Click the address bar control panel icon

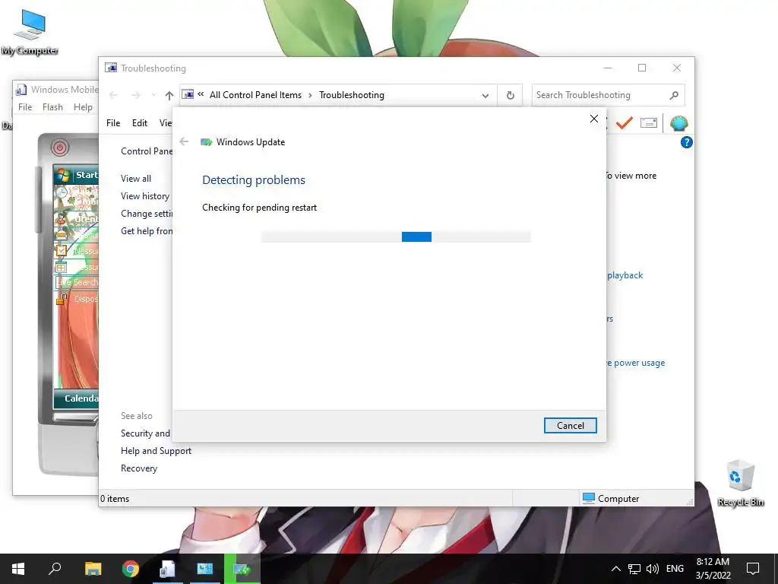click(188, 94)
